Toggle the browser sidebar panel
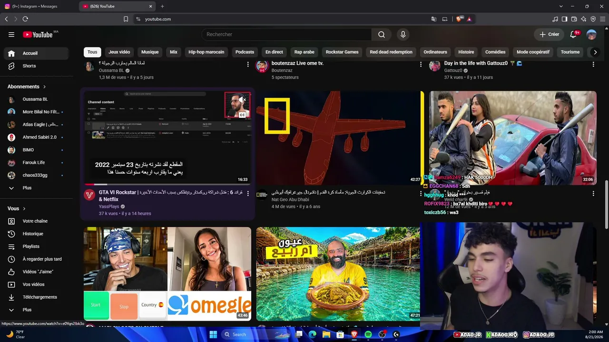Screen dimensions: 609x342 (564, 19)
